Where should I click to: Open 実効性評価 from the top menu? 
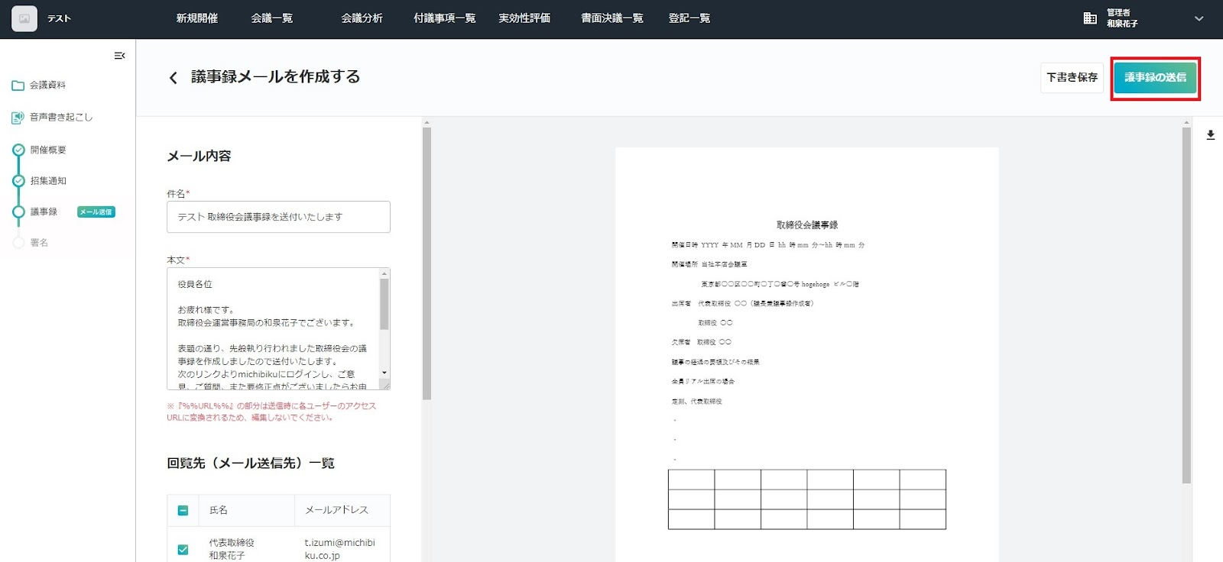(524, 18)
